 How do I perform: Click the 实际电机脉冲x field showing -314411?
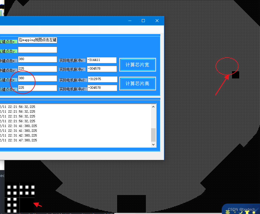pos(101,60)
